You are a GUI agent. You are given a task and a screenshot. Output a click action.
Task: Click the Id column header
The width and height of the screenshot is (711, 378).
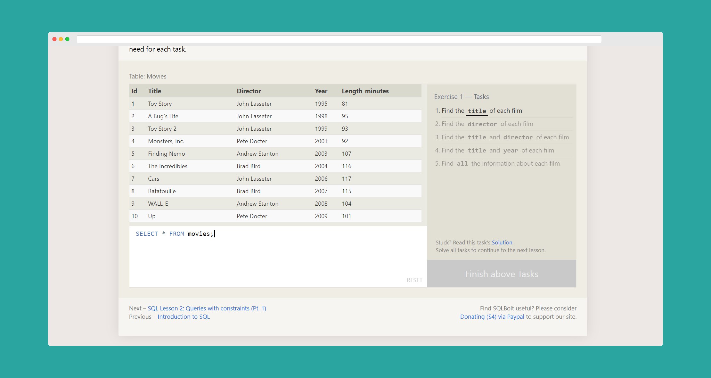coord(134,91)
